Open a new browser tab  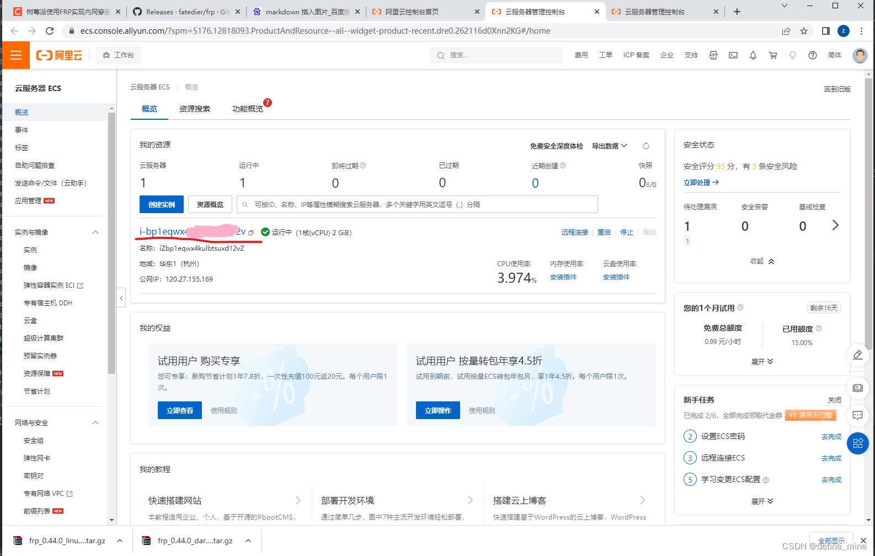pyautogui.click(x=737, y=12)
